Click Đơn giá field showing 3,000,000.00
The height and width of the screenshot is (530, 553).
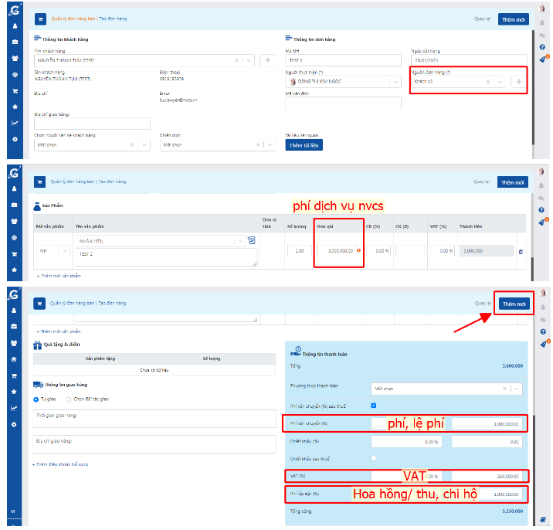coord(337,251)
